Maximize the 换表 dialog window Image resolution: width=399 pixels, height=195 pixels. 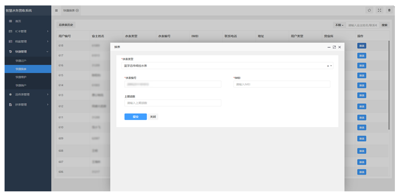(334, 47)
